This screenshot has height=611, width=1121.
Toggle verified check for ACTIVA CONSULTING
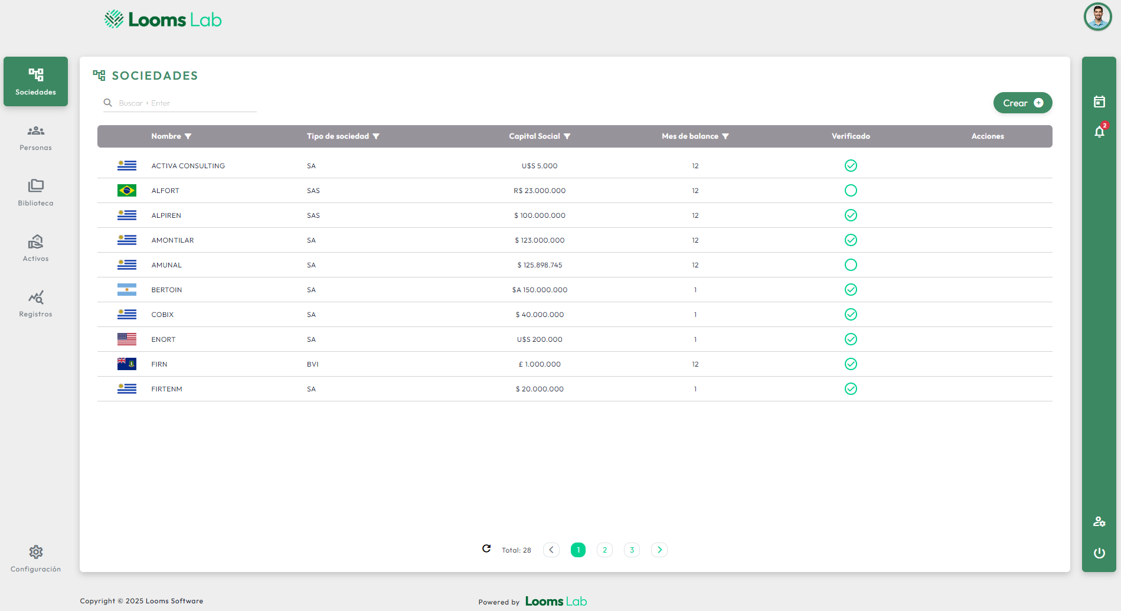[x=851, y=166]
